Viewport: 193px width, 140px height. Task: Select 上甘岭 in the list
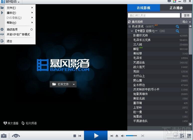point(158,107)
